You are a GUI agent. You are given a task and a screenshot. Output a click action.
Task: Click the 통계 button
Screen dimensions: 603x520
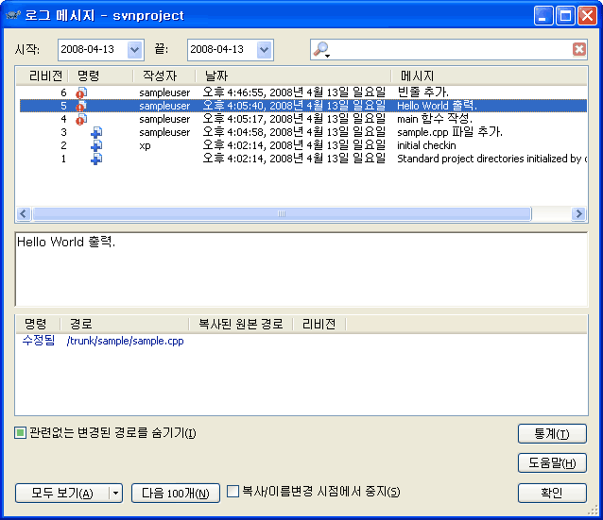(x=552, y=433)
